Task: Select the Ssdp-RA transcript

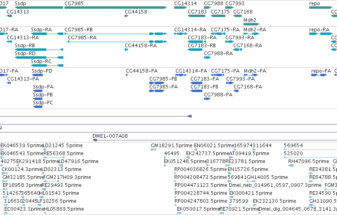Action: pos(47,34)
